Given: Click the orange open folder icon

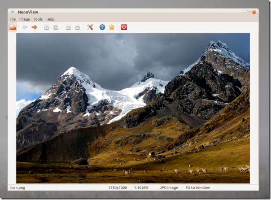Looking at the screenshot, I should click(x=13, y=27).
